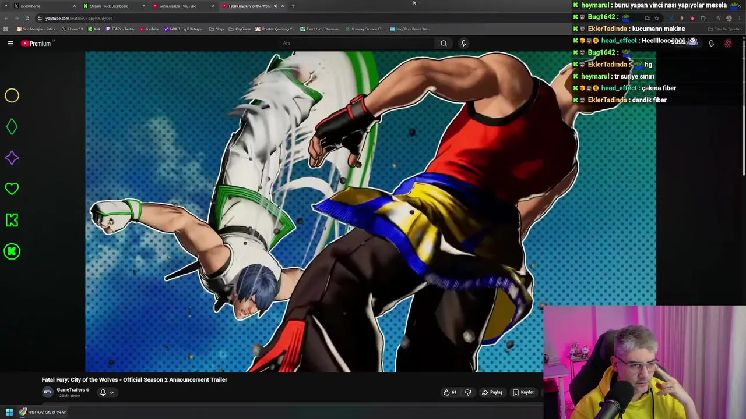The image size is (746, 419).
Task: Open the Son Mesajlar bookmark
Action: coord(36,29)
